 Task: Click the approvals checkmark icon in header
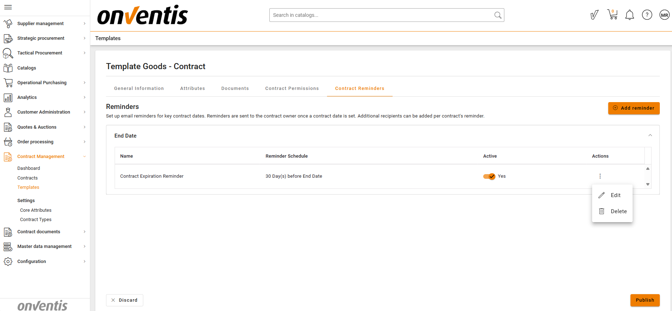pos(594,15)
